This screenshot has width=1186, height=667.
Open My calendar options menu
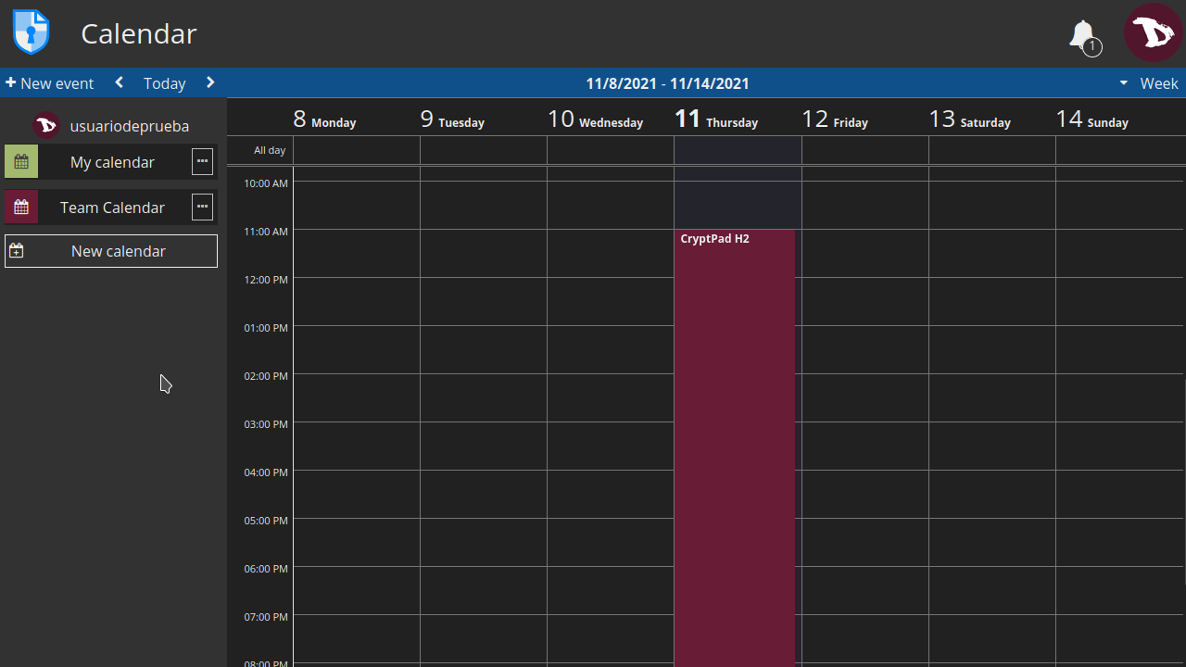coord(202,161)
